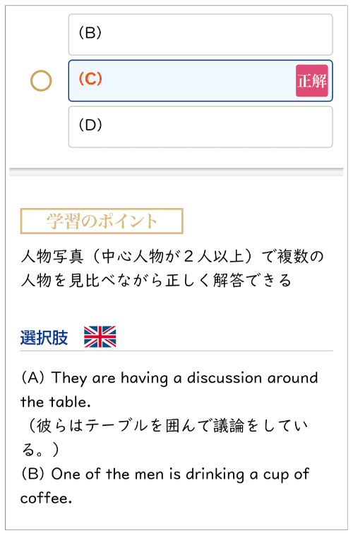
Task: Select answer option (C)
Action: (x=201, y=81)
